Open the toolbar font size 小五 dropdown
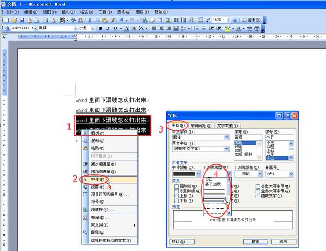The height and width of the screenshot is (251, 326). [93, 28]
